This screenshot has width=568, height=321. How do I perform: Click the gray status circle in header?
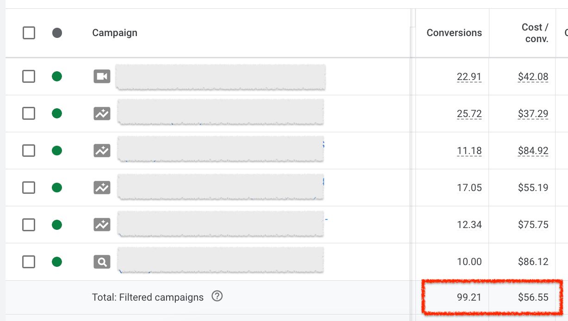tap(56, 32)
